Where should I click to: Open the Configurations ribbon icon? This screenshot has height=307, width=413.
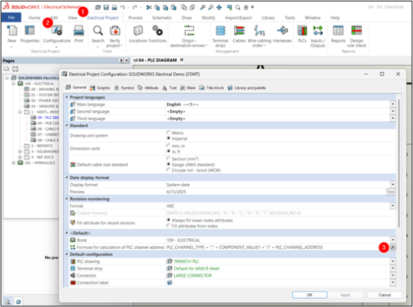tap(56, 30)
